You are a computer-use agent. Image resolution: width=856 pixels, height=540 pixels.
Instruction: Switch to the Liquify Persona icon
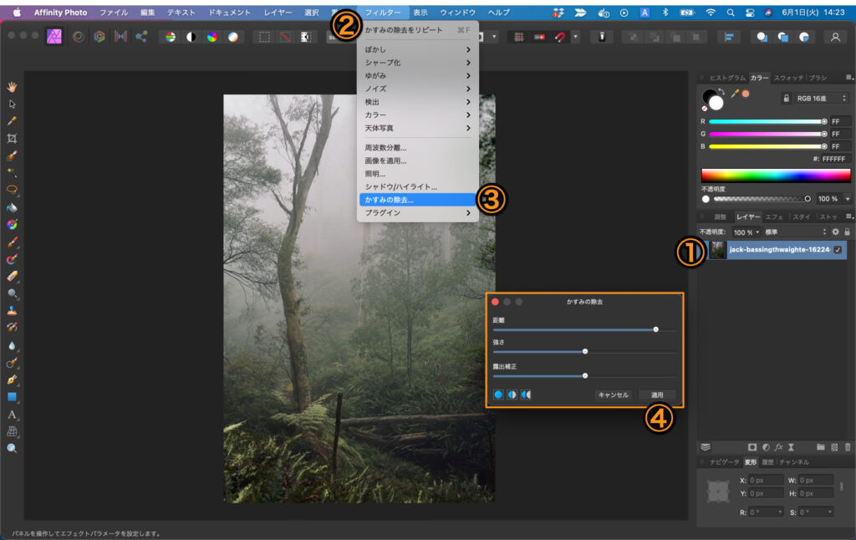click(x=78, y=37)
